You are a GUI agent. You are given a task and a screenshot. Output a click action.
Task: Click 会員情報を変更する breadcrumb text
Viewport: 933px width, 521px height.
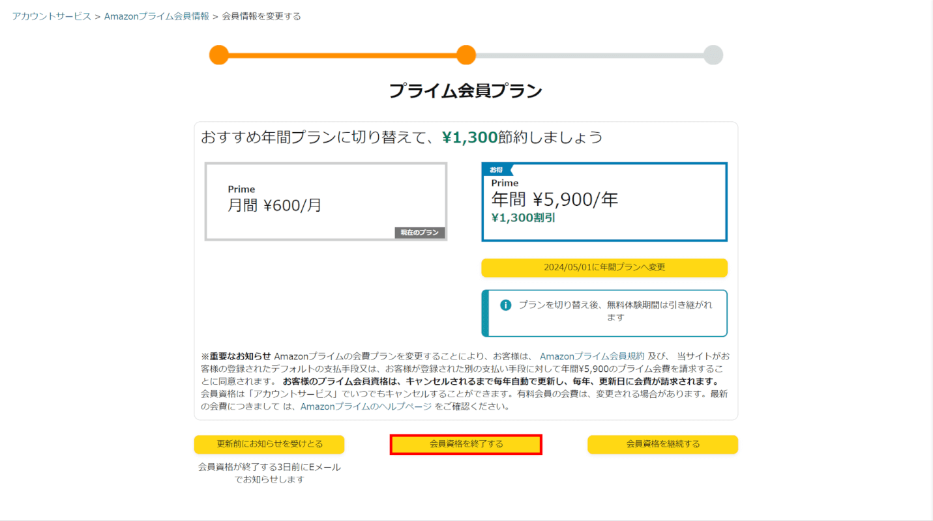[x=261, y=16]
